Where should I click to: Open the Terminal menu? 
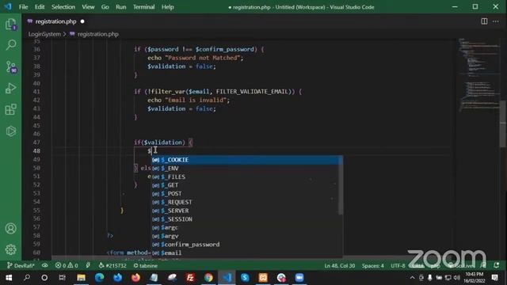(x=144, y=7)
